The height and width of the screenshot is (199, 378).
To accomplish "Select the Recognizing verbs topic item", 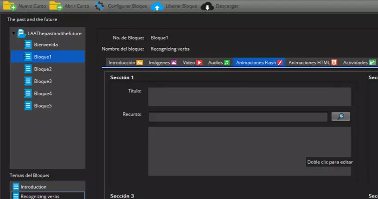I will 40,196.
